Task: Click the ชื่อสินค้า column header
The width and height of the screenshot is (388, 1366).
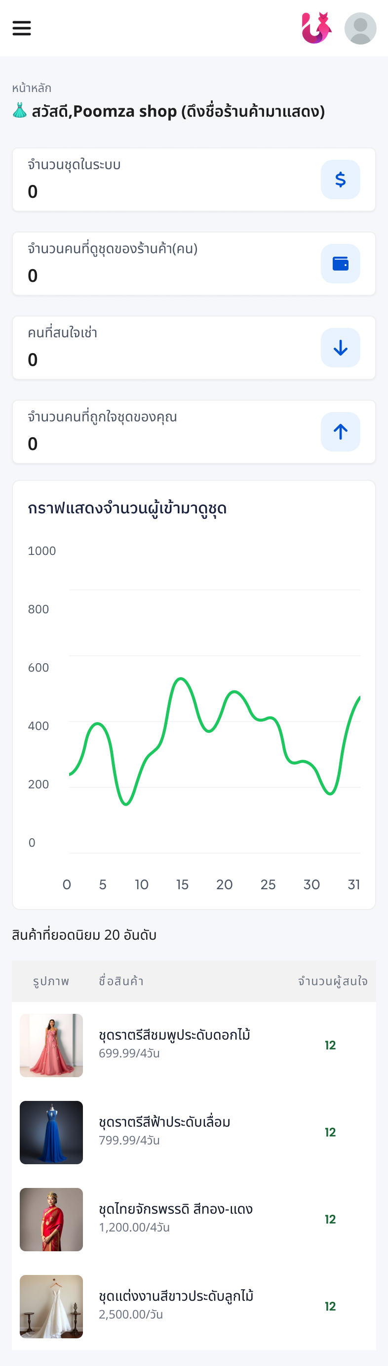Action: 121,981
